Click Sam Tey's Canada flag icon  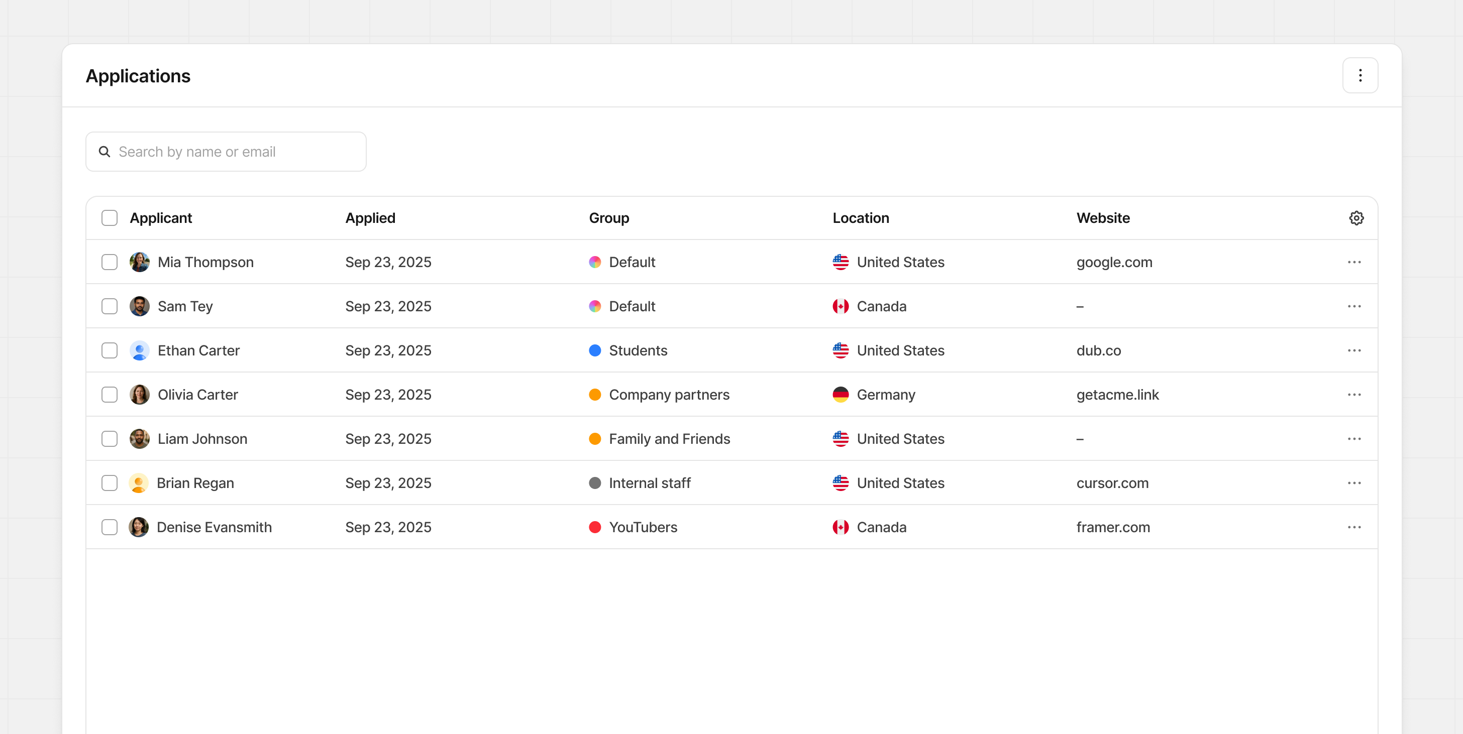tap(840, 307)
